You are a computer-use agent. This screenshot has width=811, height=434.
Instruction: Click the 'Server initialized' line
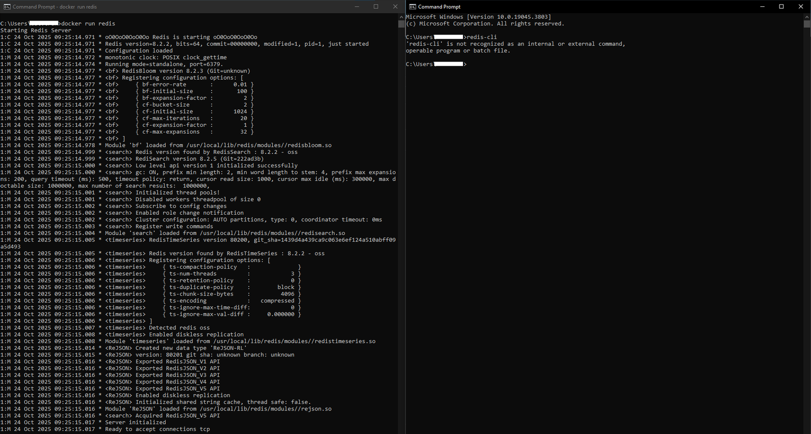[83, 423]
